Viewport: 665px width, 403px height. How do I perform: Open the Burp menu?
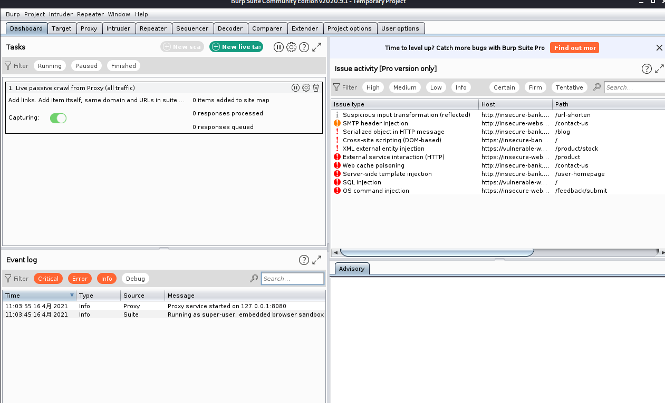[13, 14]
